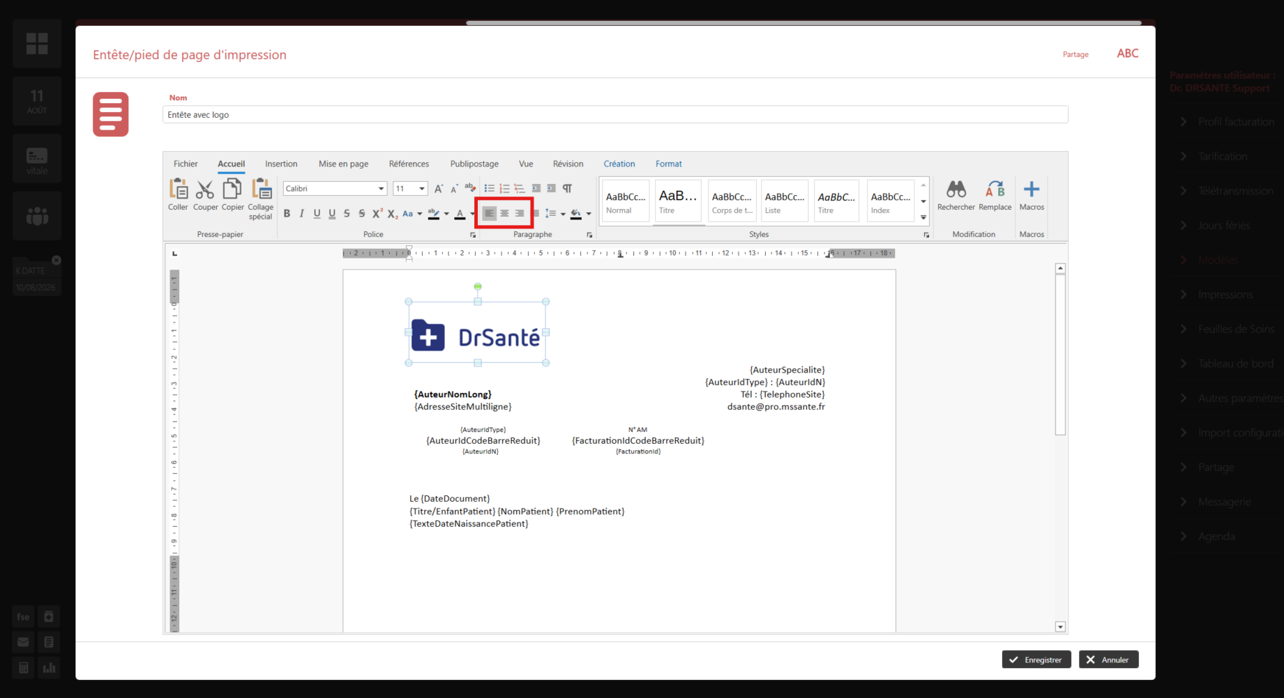This screenshot has height=698, width=1284.
Task: Open Styles group dialog launcher
Action: click(926, 235)
